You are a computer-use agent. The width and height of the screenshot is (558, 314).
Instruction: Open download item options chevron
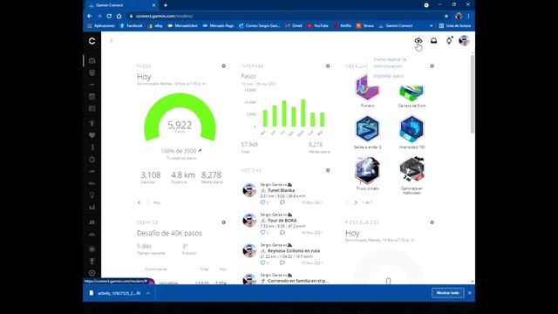click(x=148, y=293)
